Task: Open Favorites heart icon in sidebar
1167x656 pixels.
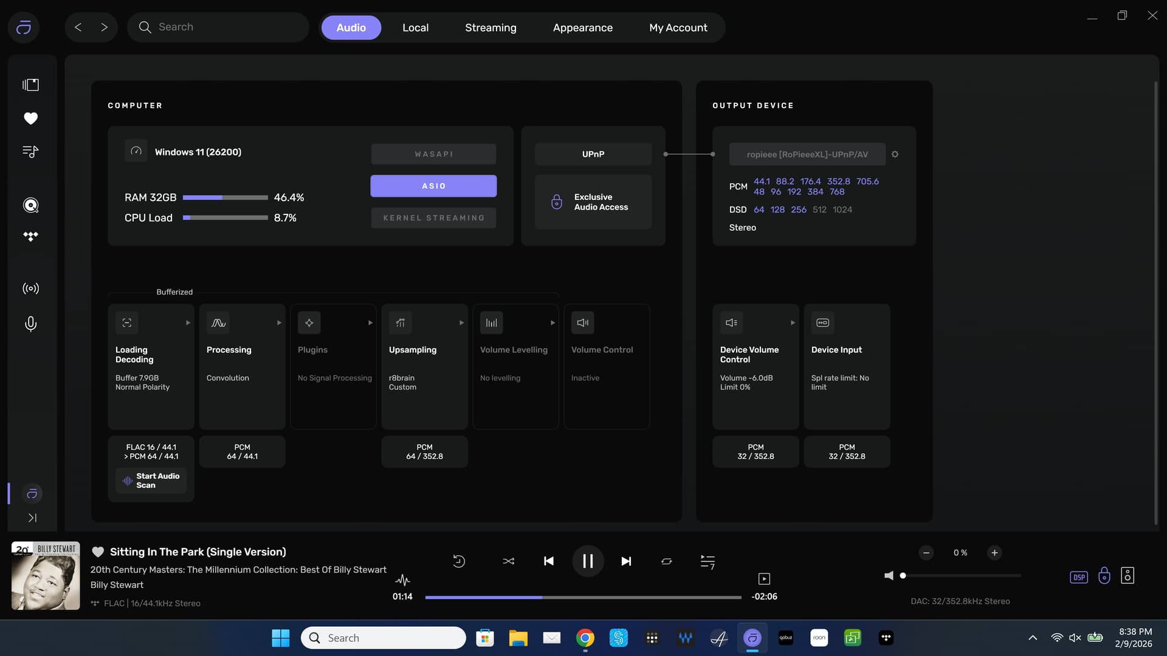Action: pyautogui.click(x=30, y=118)
